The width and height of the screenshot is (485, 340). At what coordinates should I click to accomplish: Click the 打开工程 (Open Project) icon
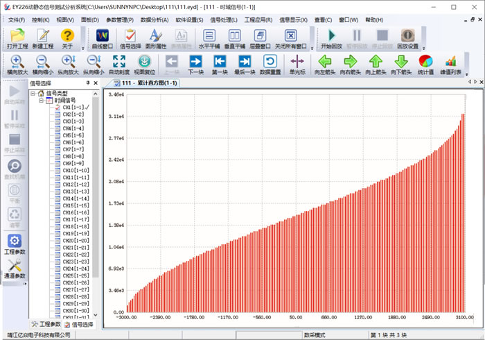point(17,38)
